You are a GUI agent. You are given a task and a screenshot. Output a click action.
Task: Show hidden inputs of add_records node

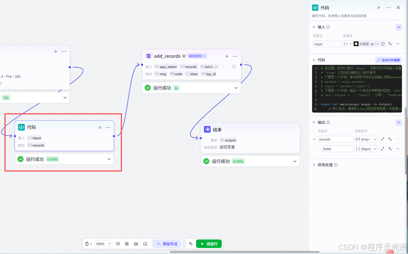click(x=234, y=67)
